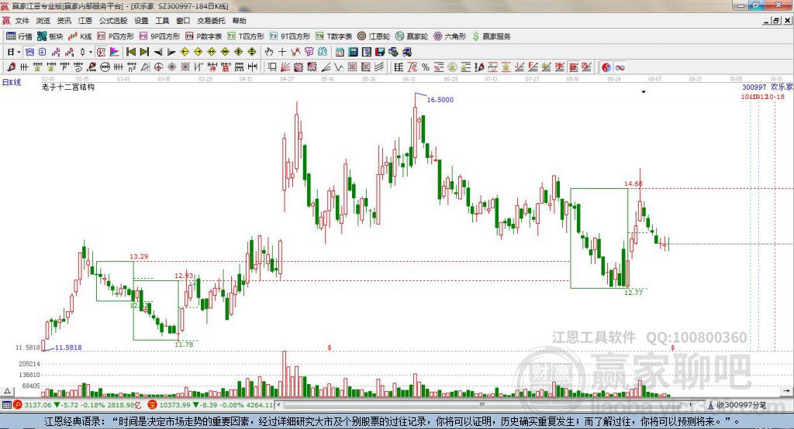
Task: Click the 11.5818 low price label
Action: pyautogui.click(x=68, y=348)
